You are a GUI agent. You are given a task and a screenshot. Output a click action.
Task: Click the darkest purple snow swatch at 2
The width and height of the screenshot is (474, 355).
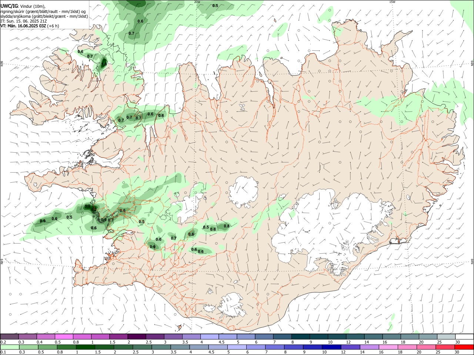click(x=137, y=337)
